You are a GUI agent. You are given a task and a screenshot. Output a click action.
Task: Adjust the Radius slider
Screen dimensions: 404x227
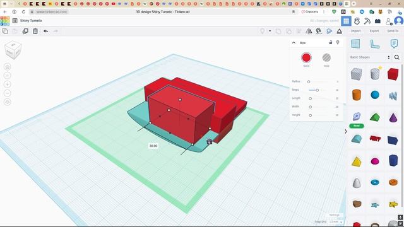click(309, 81)
